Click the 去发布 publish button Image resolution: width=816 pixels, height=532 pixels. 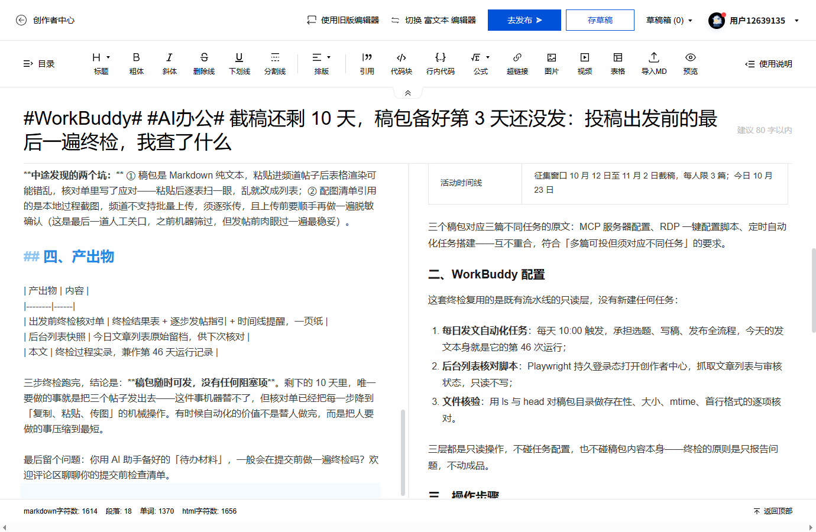[524, 20]
